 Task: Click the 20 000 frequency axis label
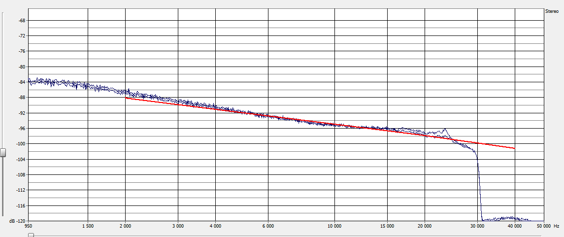pyautogui.click(x=425, y=226)
